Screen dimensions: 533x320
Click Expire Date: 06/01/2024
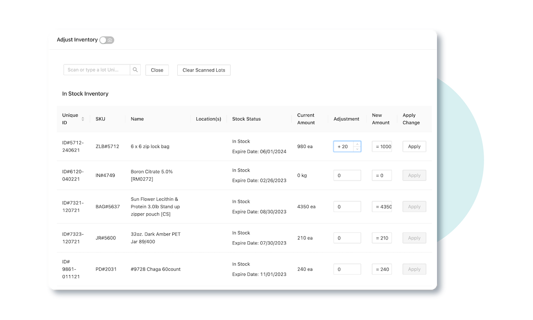pos(259,152)
